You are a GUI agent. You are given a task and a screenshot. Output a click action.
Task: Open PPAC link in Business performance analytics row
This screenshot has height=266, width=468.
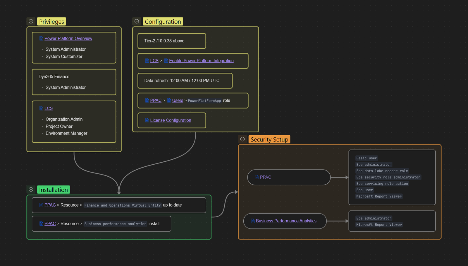[x=50, y=224]
